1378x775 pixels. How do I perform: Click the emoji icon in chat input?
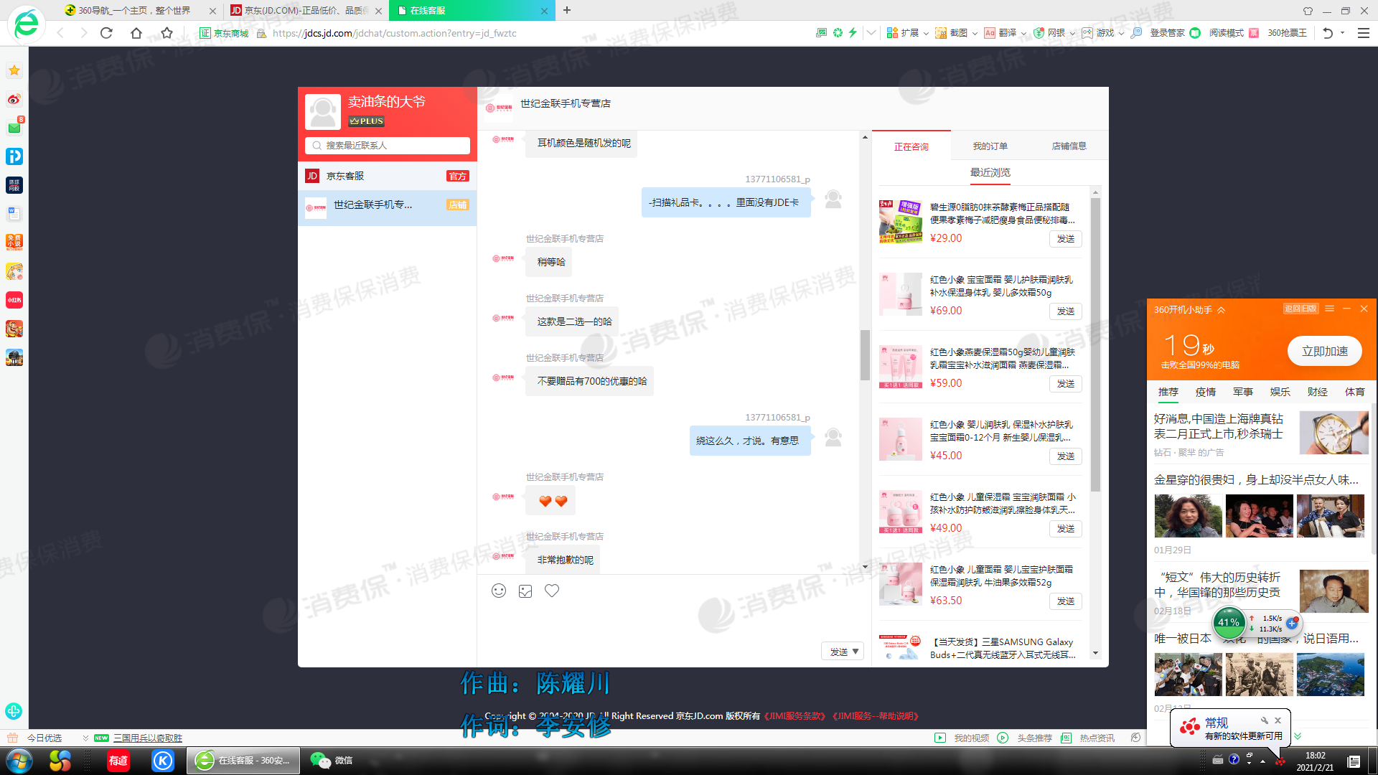(499, 591)
